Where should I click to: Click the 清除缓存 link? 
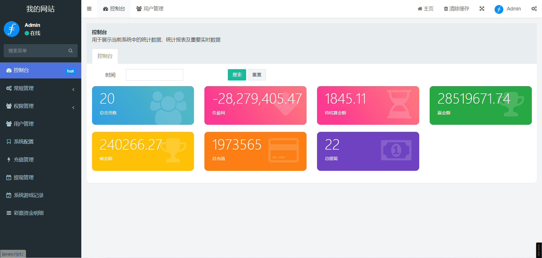click(x=456, y=9)
